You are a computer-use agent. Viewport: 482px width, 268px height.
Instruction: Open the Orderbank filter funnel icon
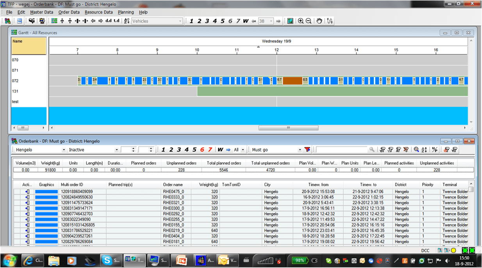pos(307,149)
